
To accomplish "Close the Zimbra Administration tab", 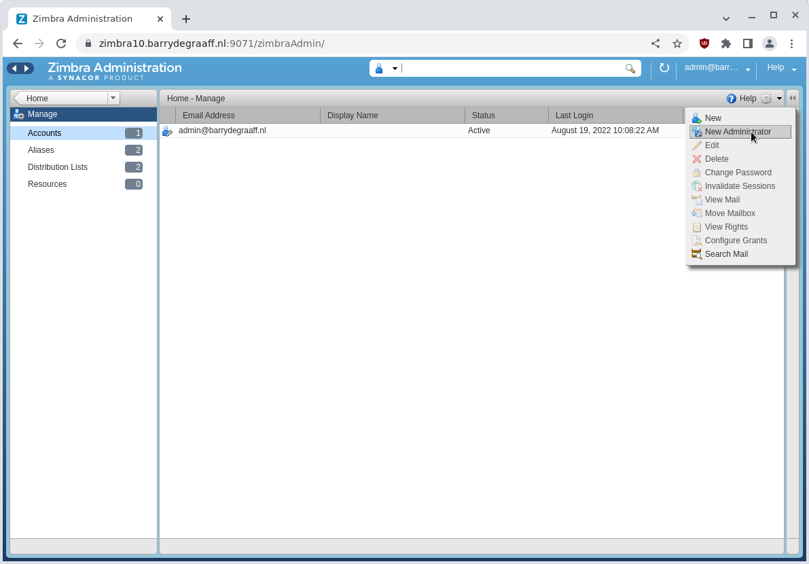I will pyautogui.click(x=160, y=19).
